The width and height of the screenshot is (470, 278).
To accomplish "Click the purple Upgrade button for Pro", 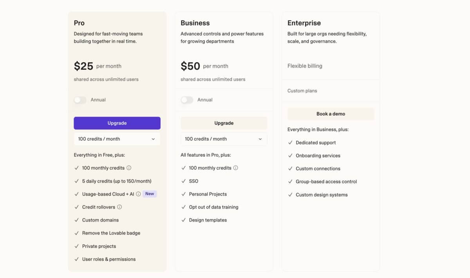I will [x=117, y=123].
